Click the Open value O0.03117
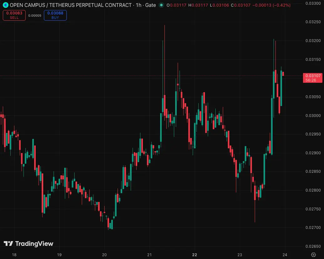 tap(176, 5)
